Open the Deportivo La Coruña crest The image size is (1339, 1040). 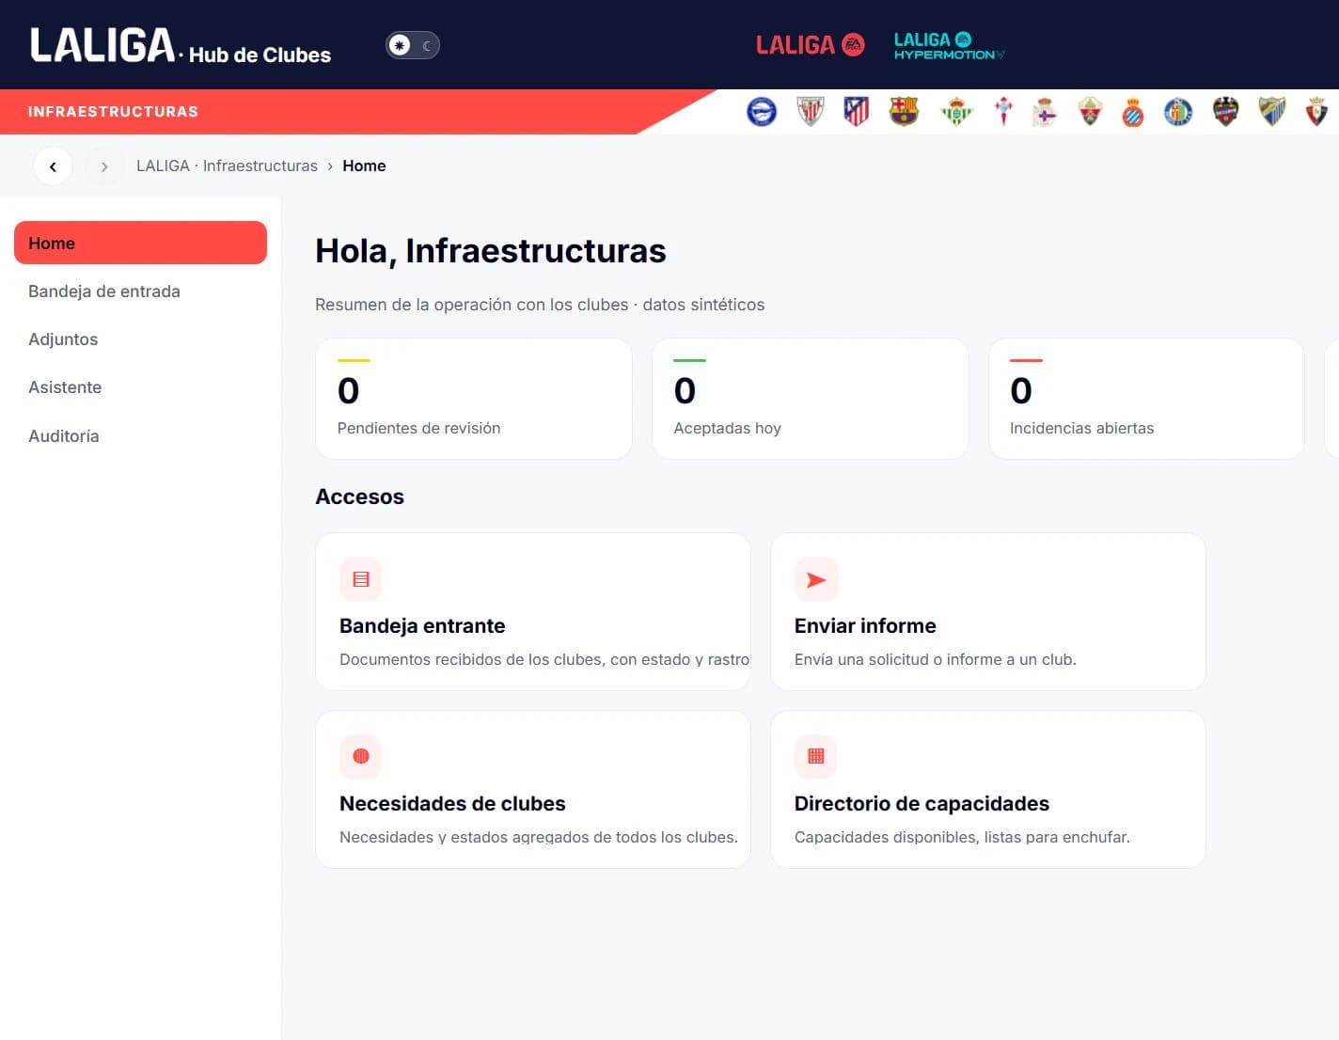click(1045, 112)
